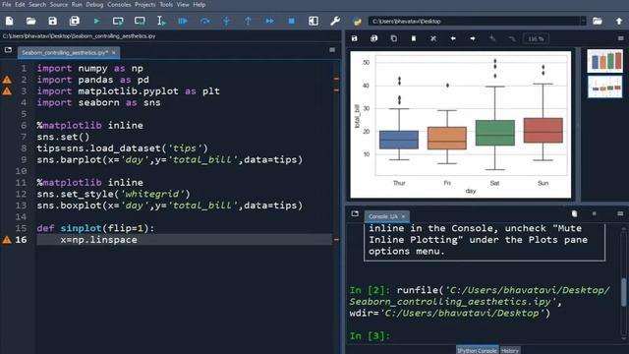
Task: Open the Projects menu
Action: [x=145, y=4]
